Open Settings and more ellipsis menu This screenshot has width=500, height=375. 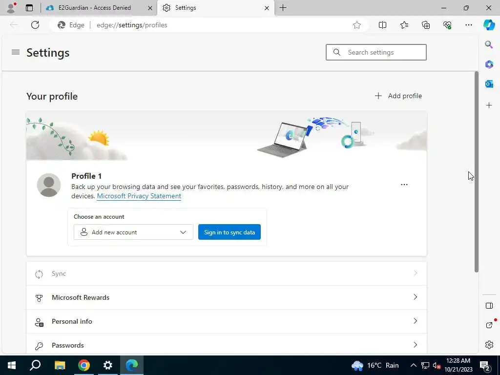pos(468,25)
